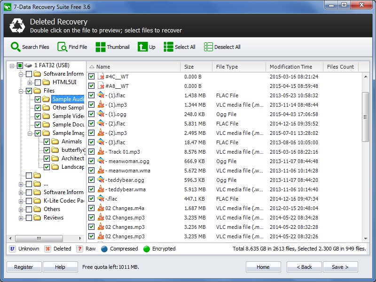Click the Compressed status legend icon
The height and width of the screenshot is (282, 376).
pos(104,249)
